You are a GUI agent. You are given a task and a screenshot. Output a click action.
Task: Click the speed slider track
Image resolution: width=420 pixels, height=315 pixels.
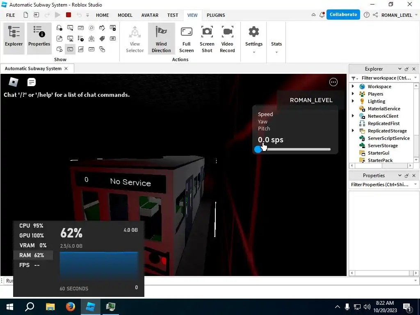tap(294, 149)
